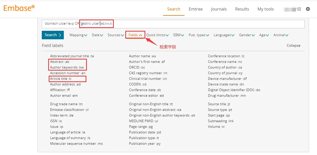Image resolution: width=317 pixels, height=155 pixels.
Task: Expand the Animal filter dropdown
Action: pyautogui.click(x=281, y=35)
